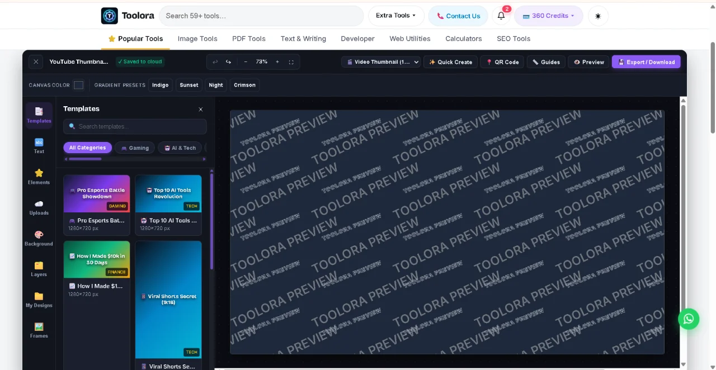Apply the Sunset gradient preset
The width and height of the screenshot is (716, 370).
(x=189, y=85)
